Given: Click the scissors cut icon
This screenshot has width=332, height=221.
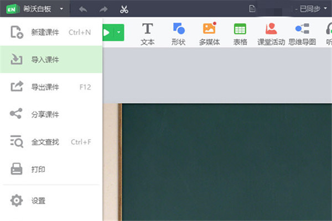Looking at the screenshot, I should coord(123,9).
